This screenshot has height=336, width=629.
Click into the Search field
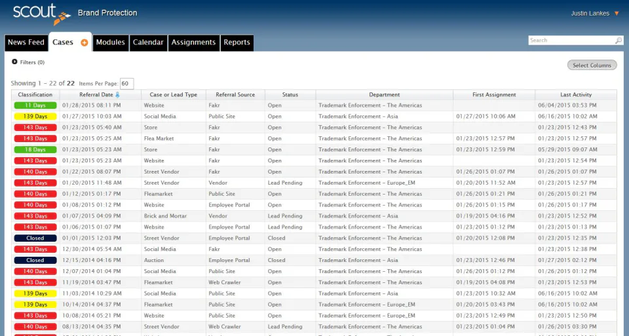[572, 41]
